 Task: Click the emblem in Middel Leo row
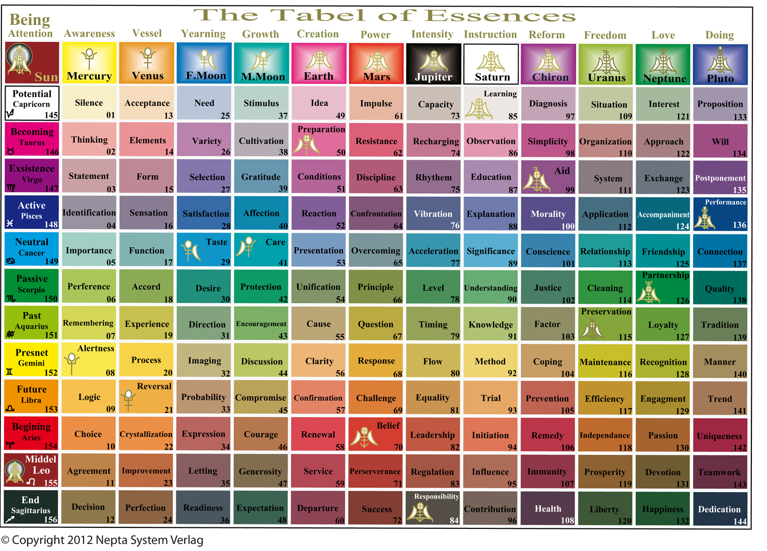point(15,472)
